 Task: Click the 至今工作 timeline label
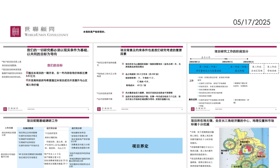206,57
